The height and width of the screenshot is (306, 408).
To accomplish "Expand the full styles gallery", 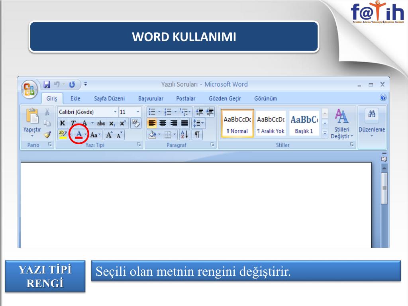I will tap(325, 133).
